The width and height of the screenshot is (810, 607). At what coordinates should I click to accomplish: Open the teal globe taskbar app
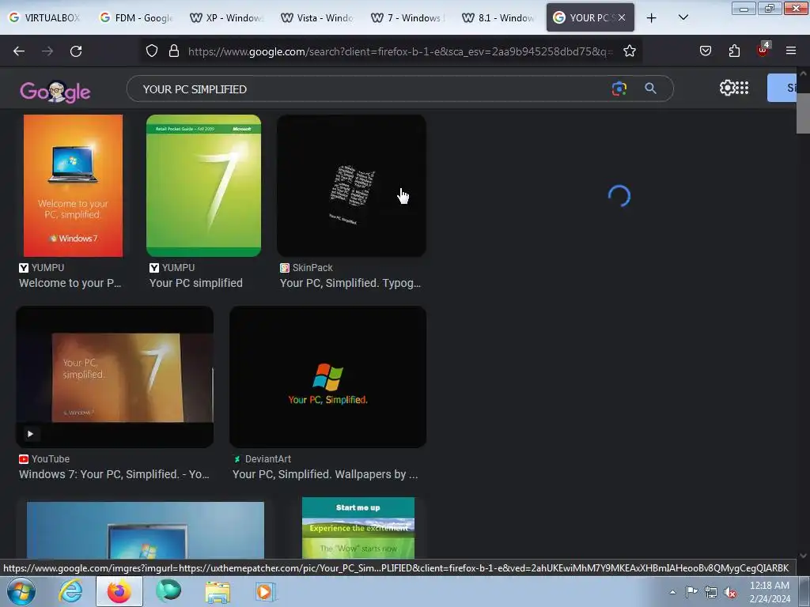click(x=168, y=591)
